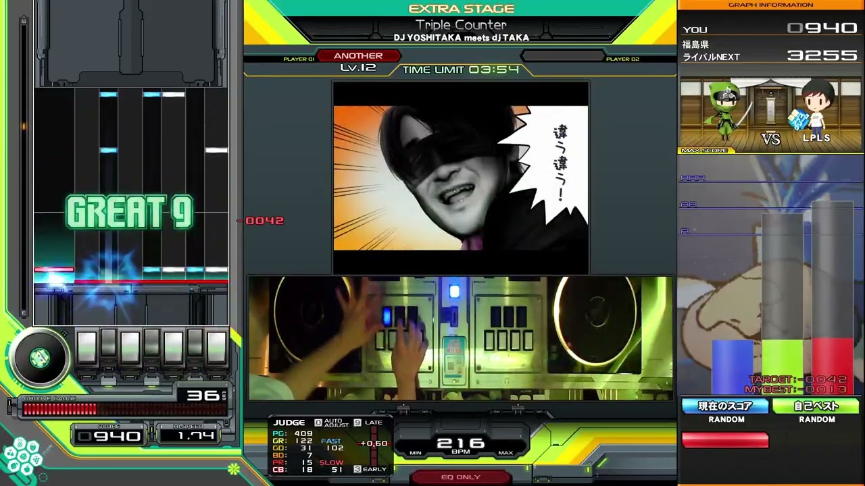Image resolution: width=865 pixels, height=486 pixels.
Task: Click the yellow flower icon
Action: coord(234,468)
